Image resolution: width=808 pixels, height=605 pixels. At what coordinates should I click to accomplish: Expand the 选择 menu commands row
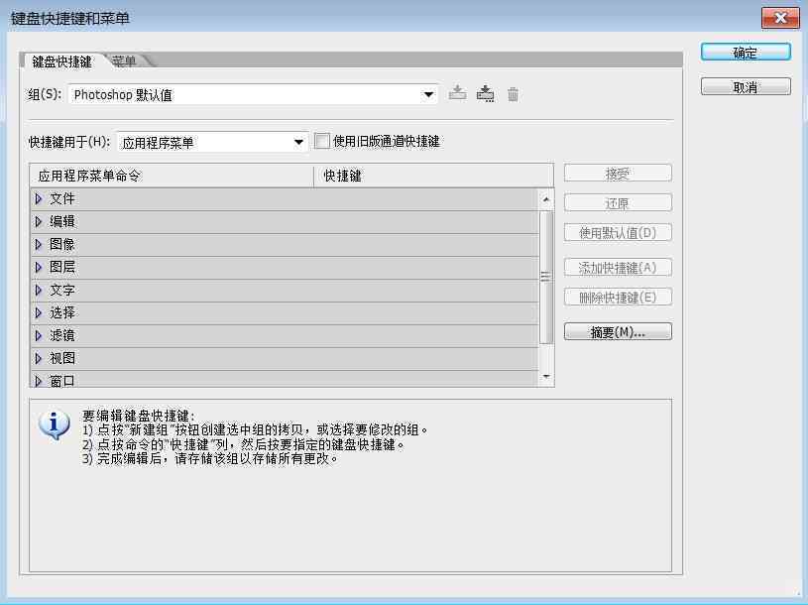click(x=38, y=312)
